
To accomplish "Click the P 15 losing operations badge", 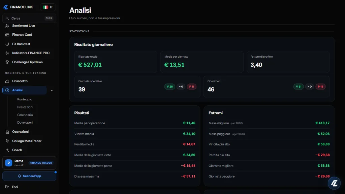I will (x=320, y=87).
